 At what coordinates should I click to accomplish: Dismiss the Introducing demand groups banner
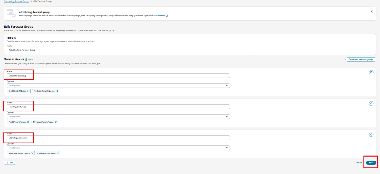pos(371,11)
